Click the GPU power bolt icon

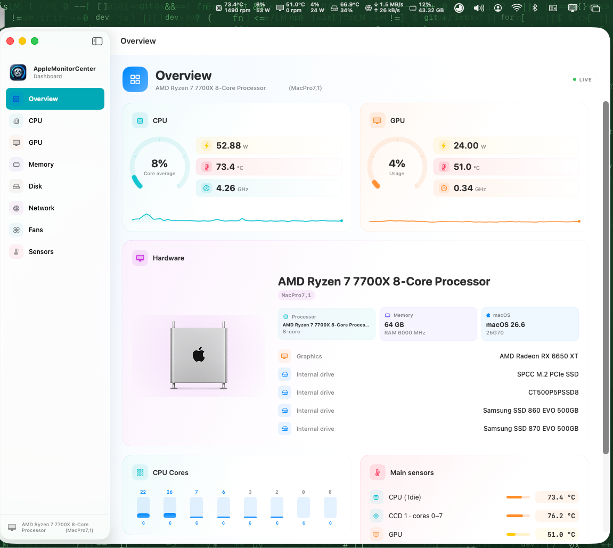pyautogui.click(x=444, y=146)
